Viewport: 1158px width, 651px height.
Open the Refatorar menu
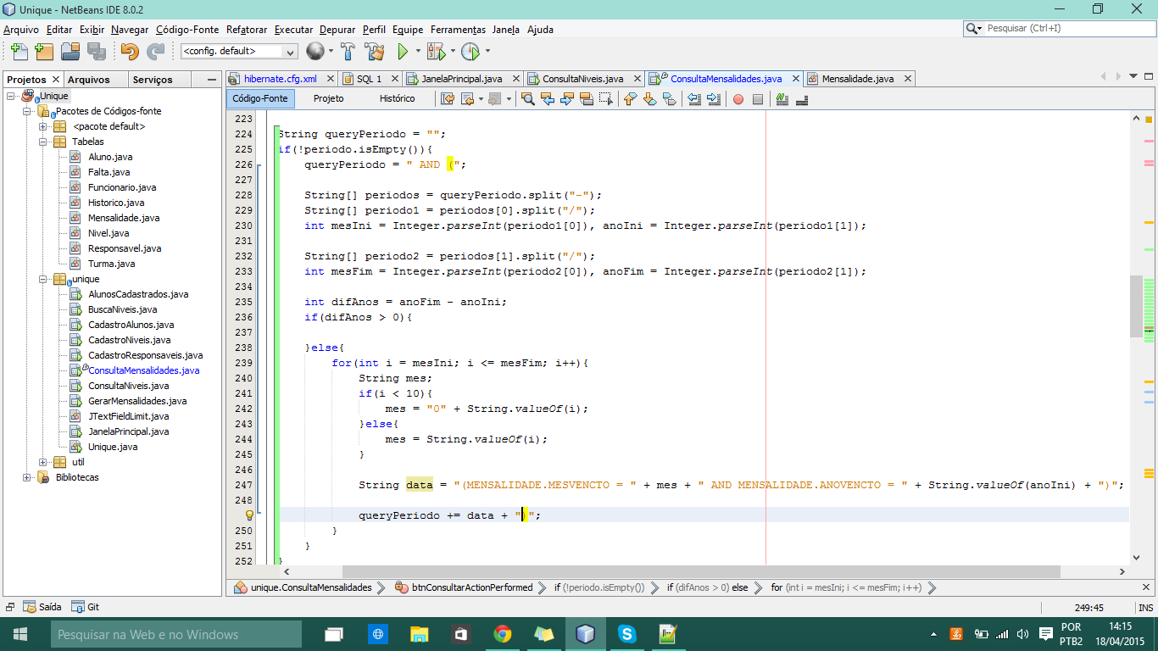(247, 30)
